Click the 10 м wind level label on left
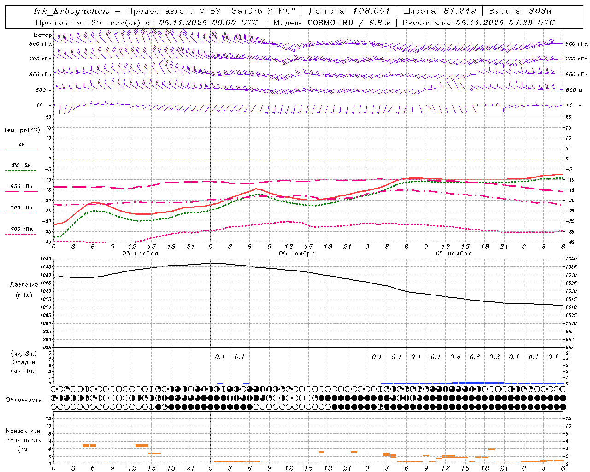Screen dimensions: 590x472 [x=44, y=106]
